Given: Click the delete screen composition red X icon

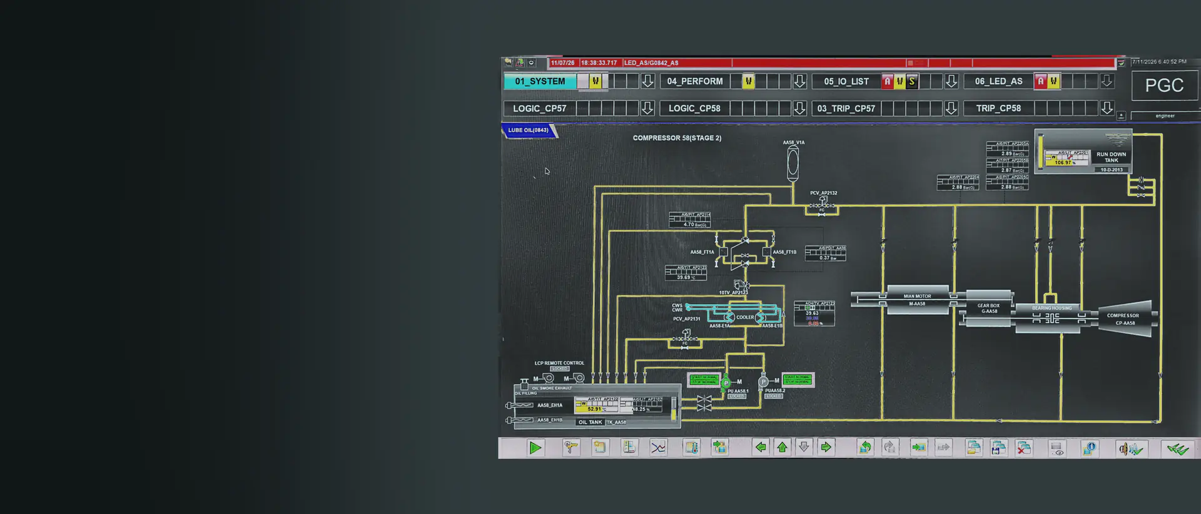Looking at the screenshot, I should coord(1024,448).
